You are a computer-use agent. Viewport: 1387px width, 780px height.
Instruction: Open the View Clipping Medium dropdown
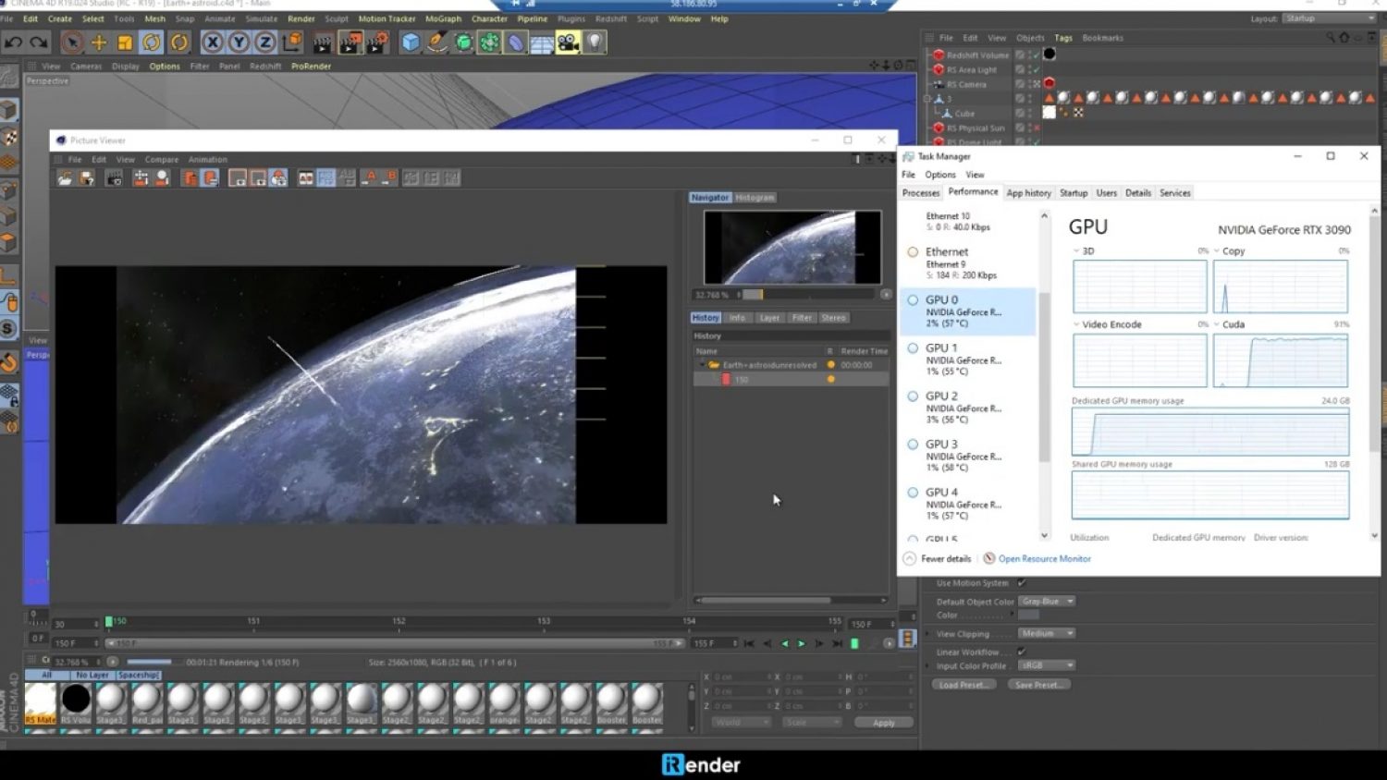pyautogui.click(x=1047, y=634)
